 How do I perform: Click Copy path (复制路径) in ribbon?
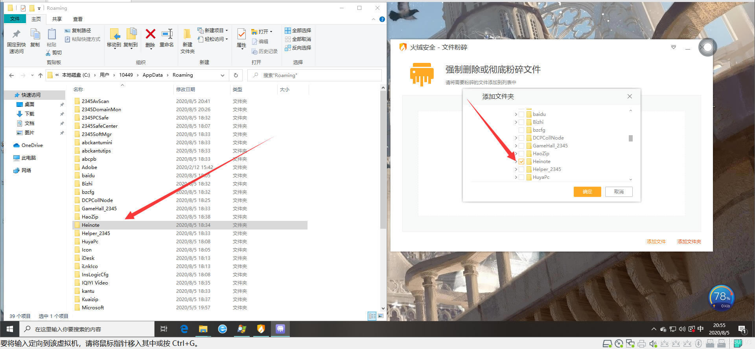tap(77, 31)
